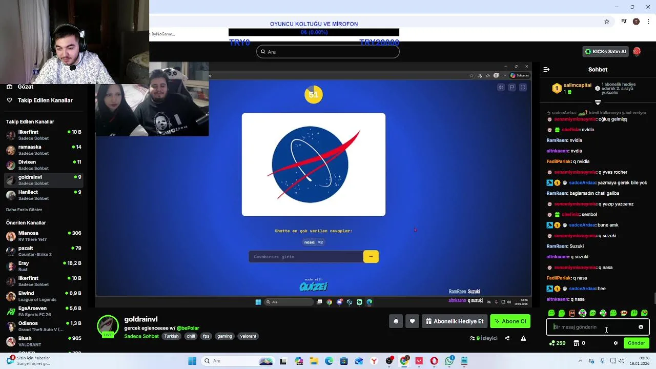Click goldrainvl streamer avatar with LIVE badge

[x=108, y=326]
